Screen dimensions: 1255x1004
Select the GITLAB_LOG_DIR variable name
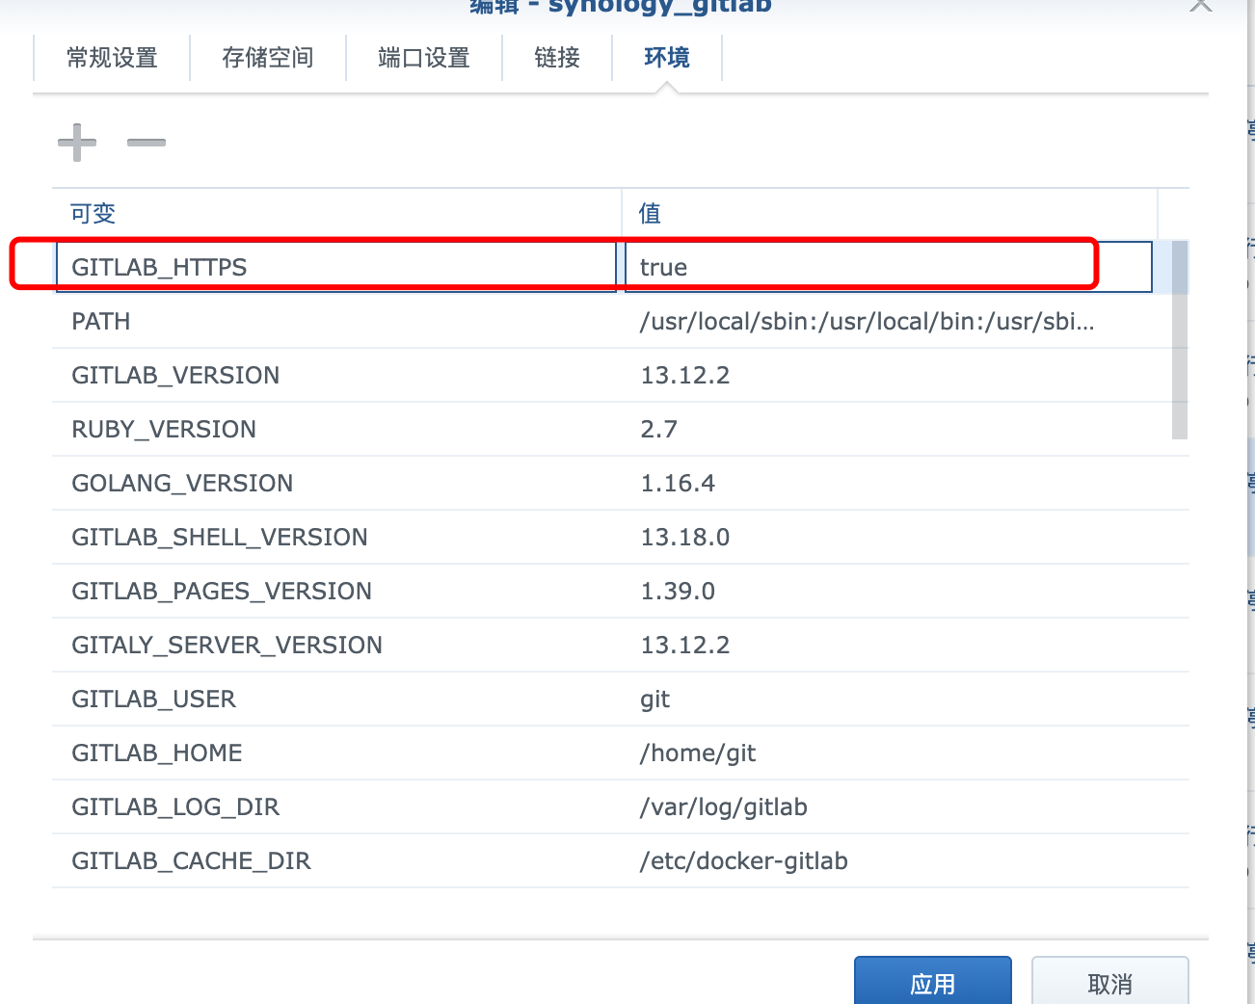tap(175, 806)
